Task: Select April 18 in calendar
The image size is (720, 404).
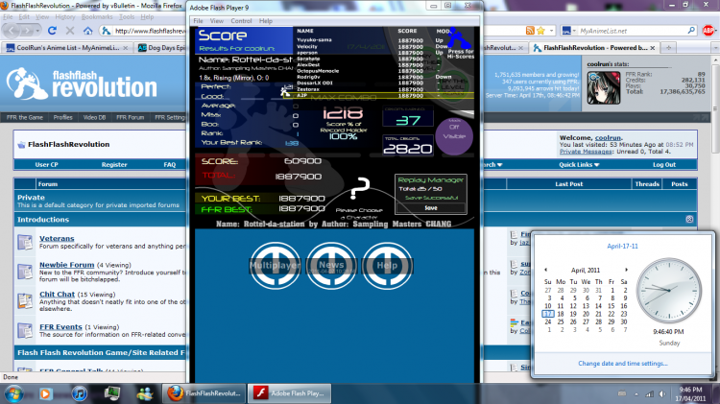Action: pos(561,314)
